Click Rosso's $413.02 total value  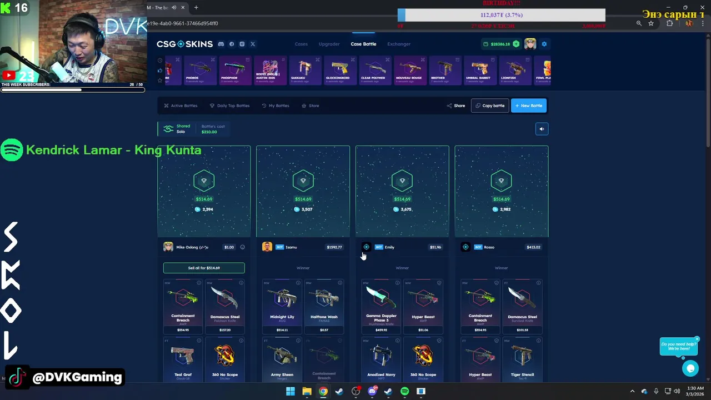coord(533,247)
